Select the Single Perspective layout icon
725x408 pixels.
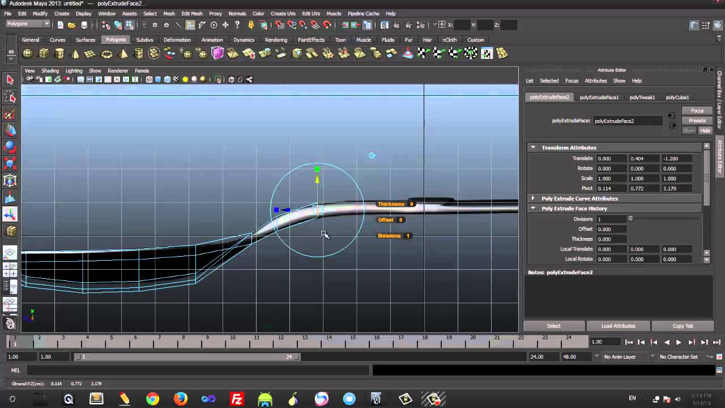click(x=10, y=253)
